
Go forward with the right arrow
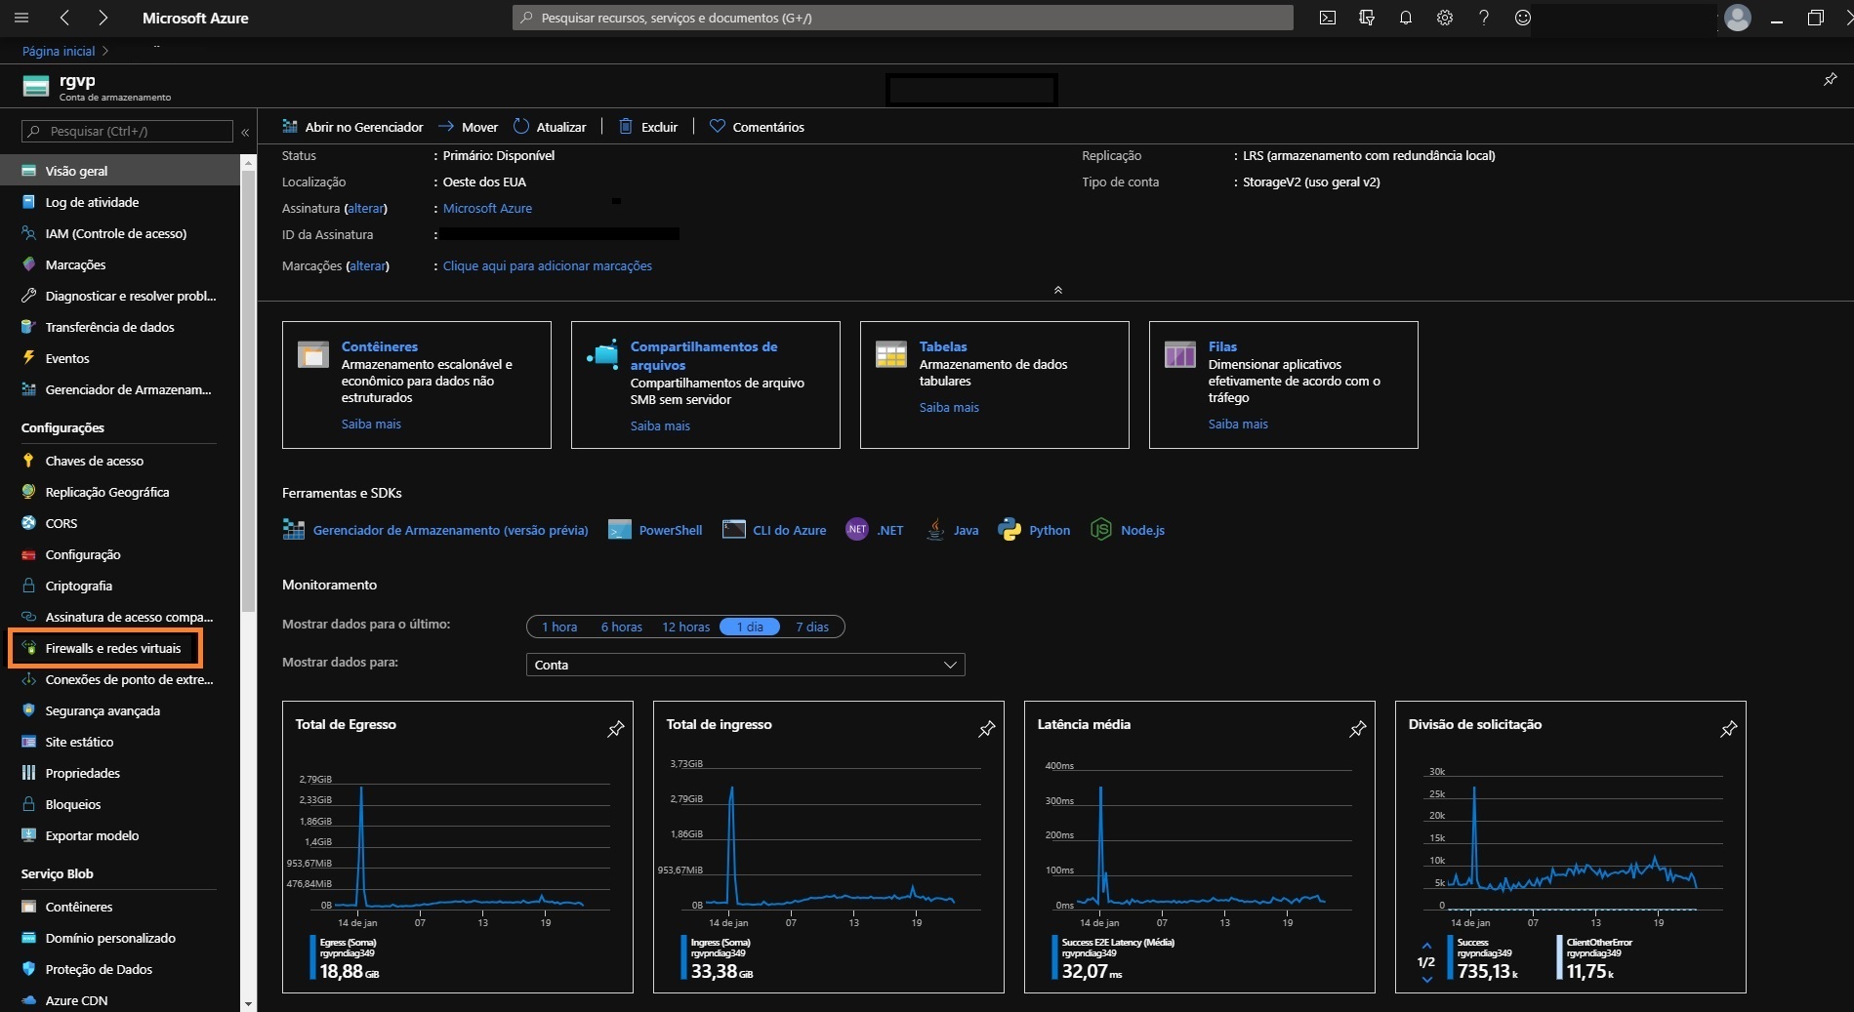point(103,18)
